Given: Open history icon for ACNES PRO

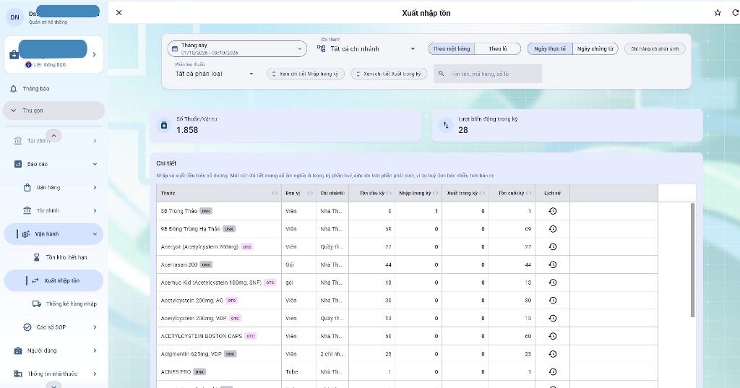Looking at the screenshot, I should pyautogui.click(x=553, y=372).
